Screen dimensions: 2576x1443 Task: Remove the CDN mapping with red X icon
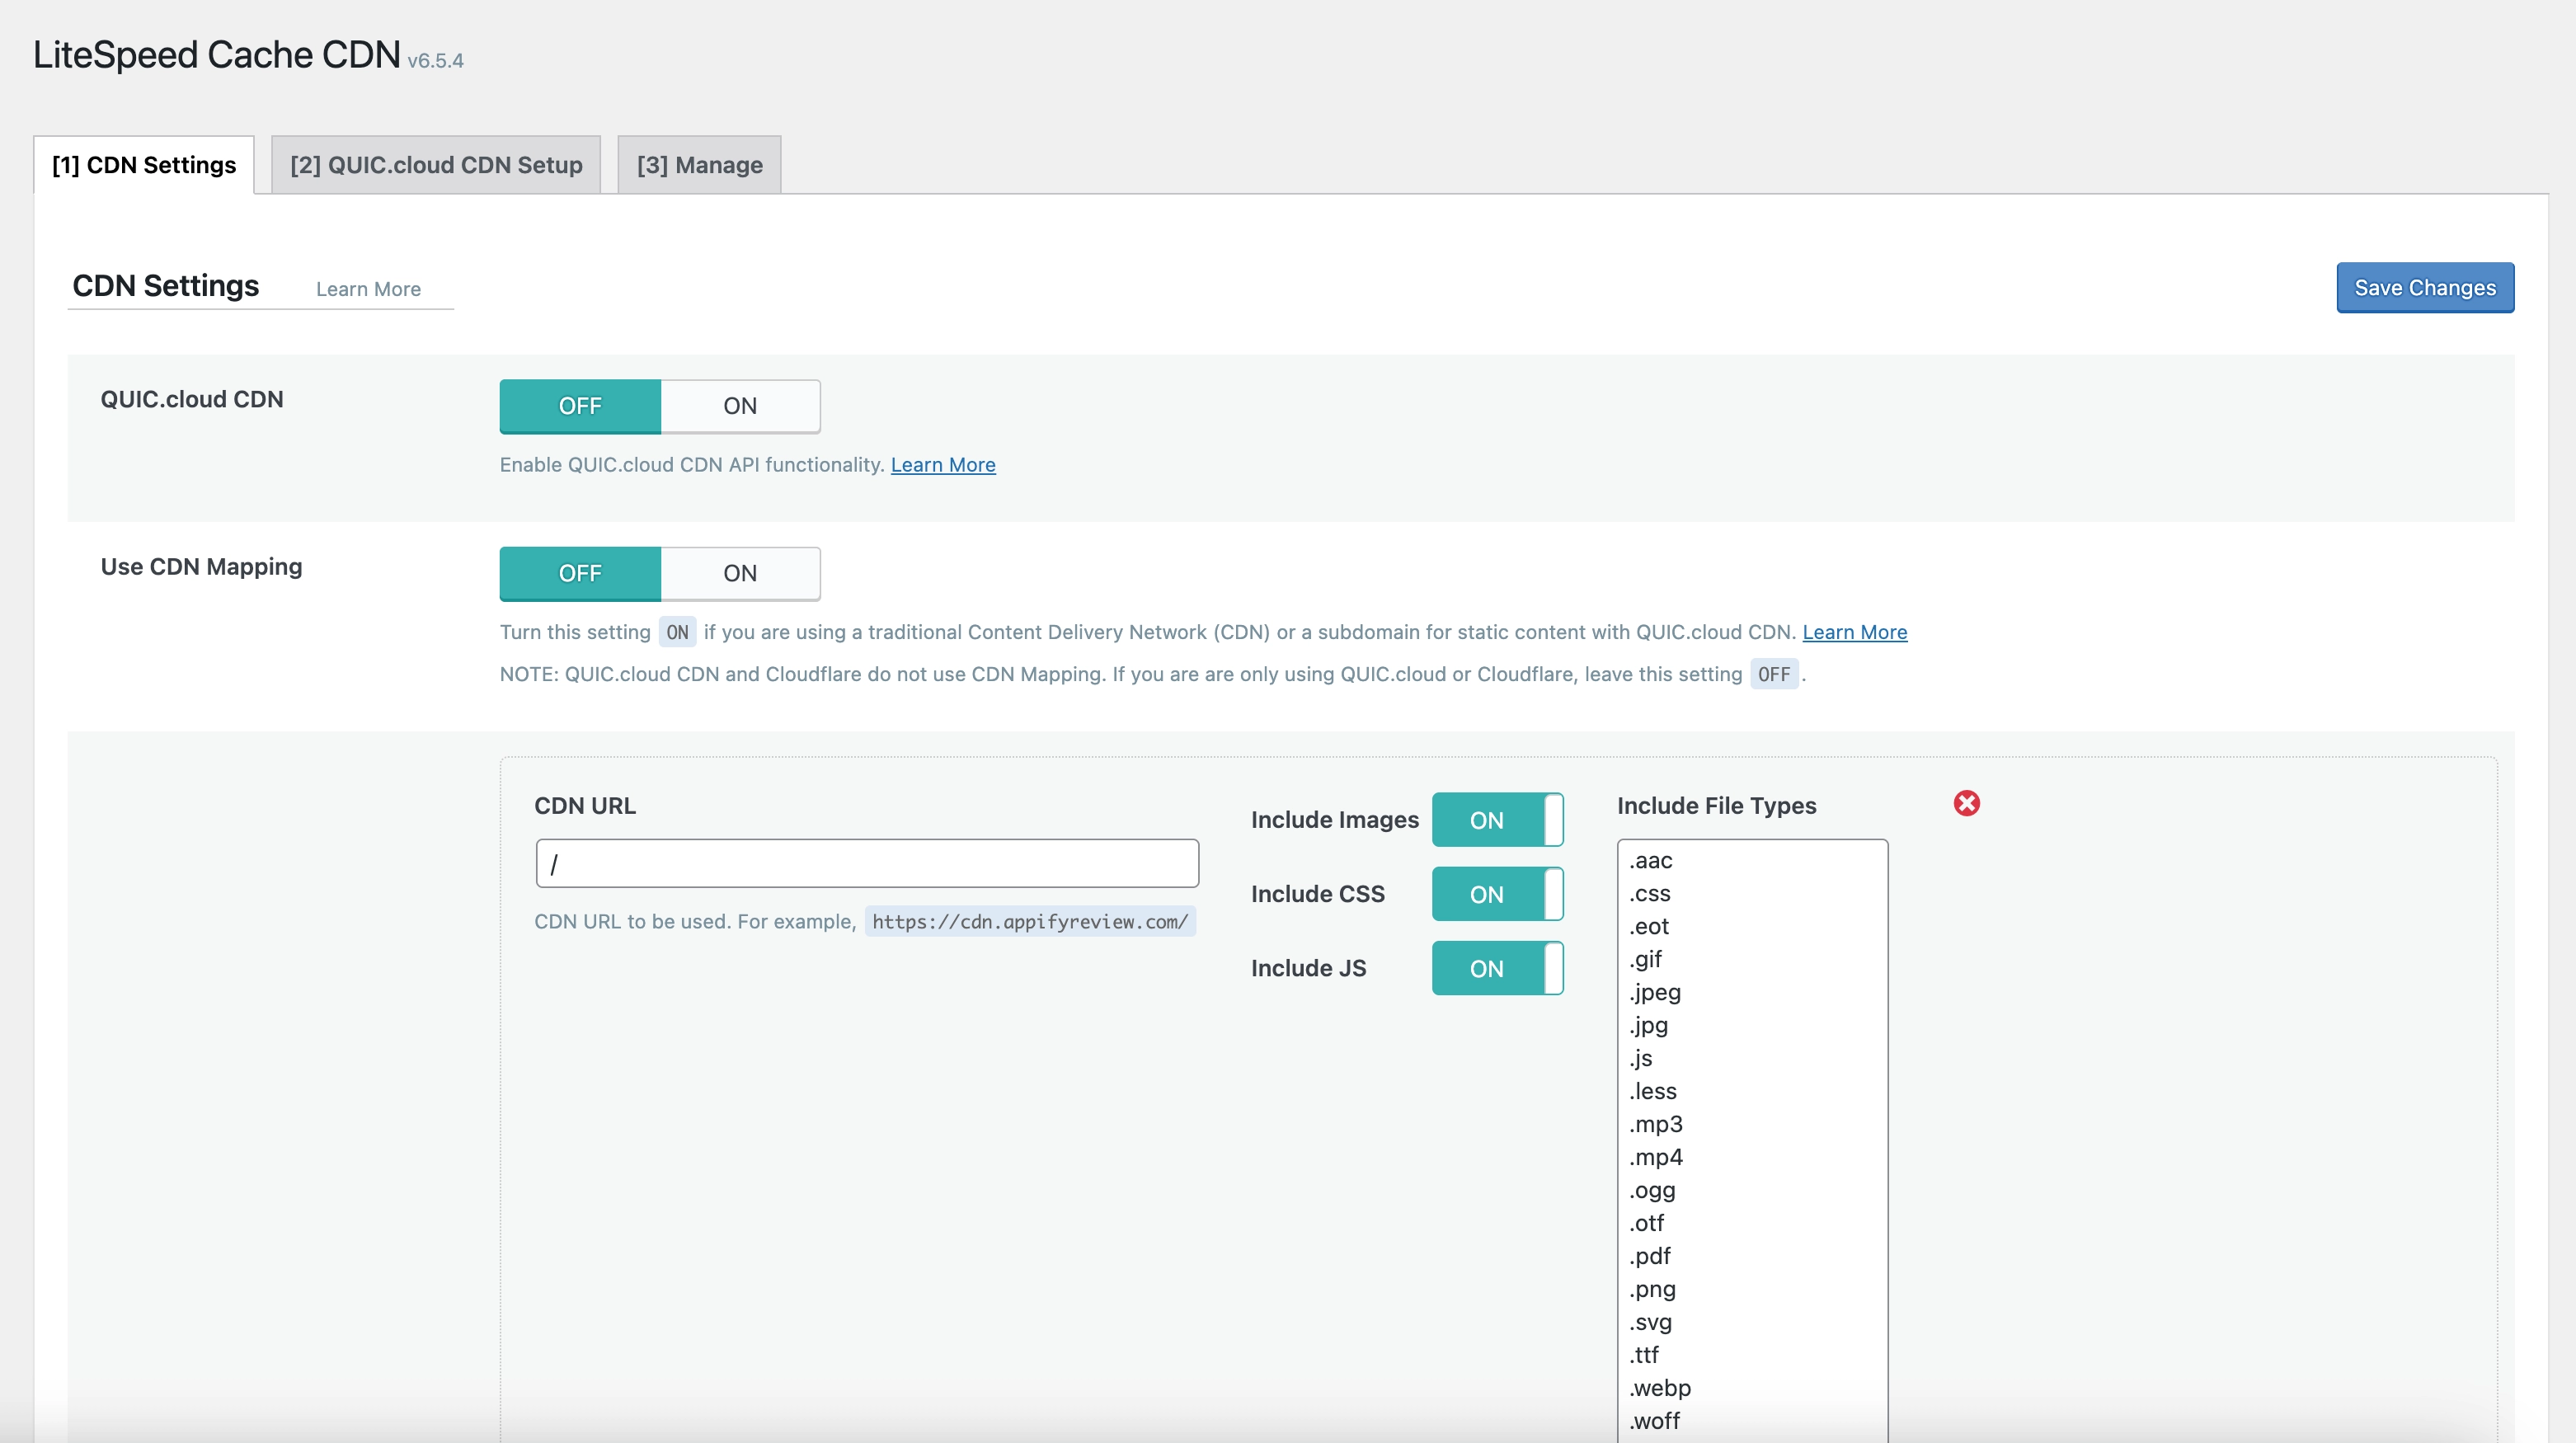pyautogui.click(x=1966, y=803)
